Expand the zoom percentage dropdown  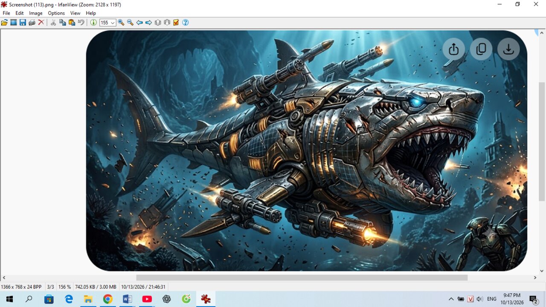pyautogui.click(x=113, y=23)
